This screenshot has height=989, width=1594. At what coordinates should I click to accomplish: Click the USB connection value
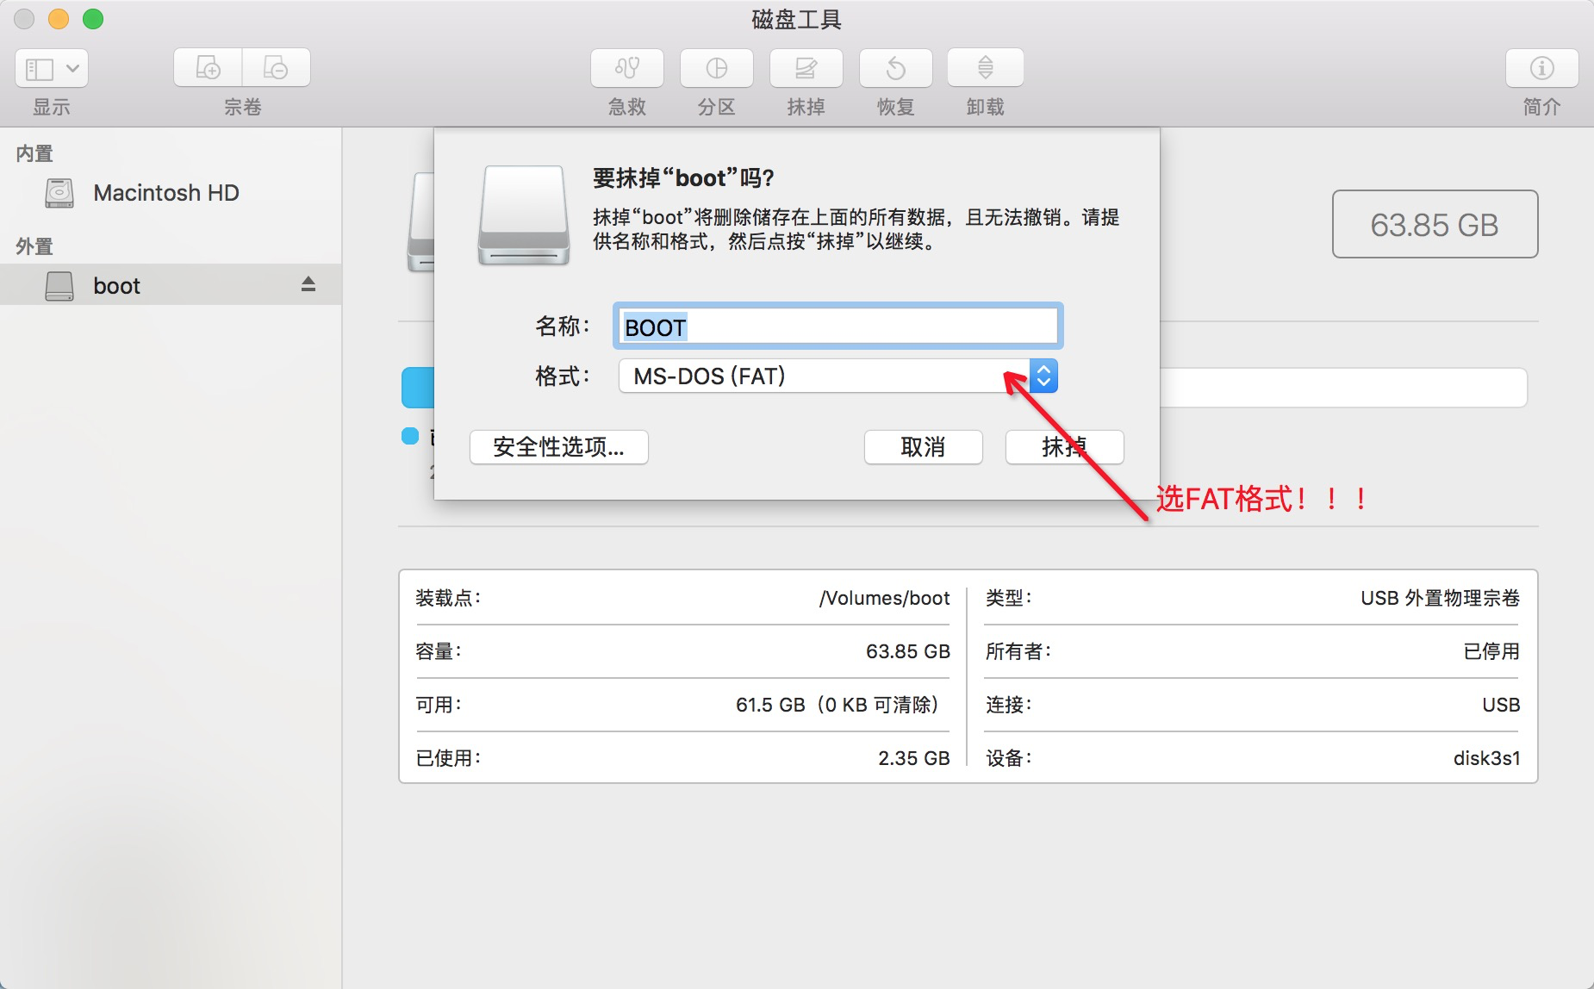point(1501,705)
